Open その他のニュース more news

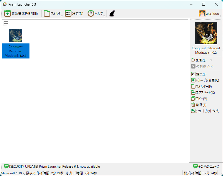point(206,166)
